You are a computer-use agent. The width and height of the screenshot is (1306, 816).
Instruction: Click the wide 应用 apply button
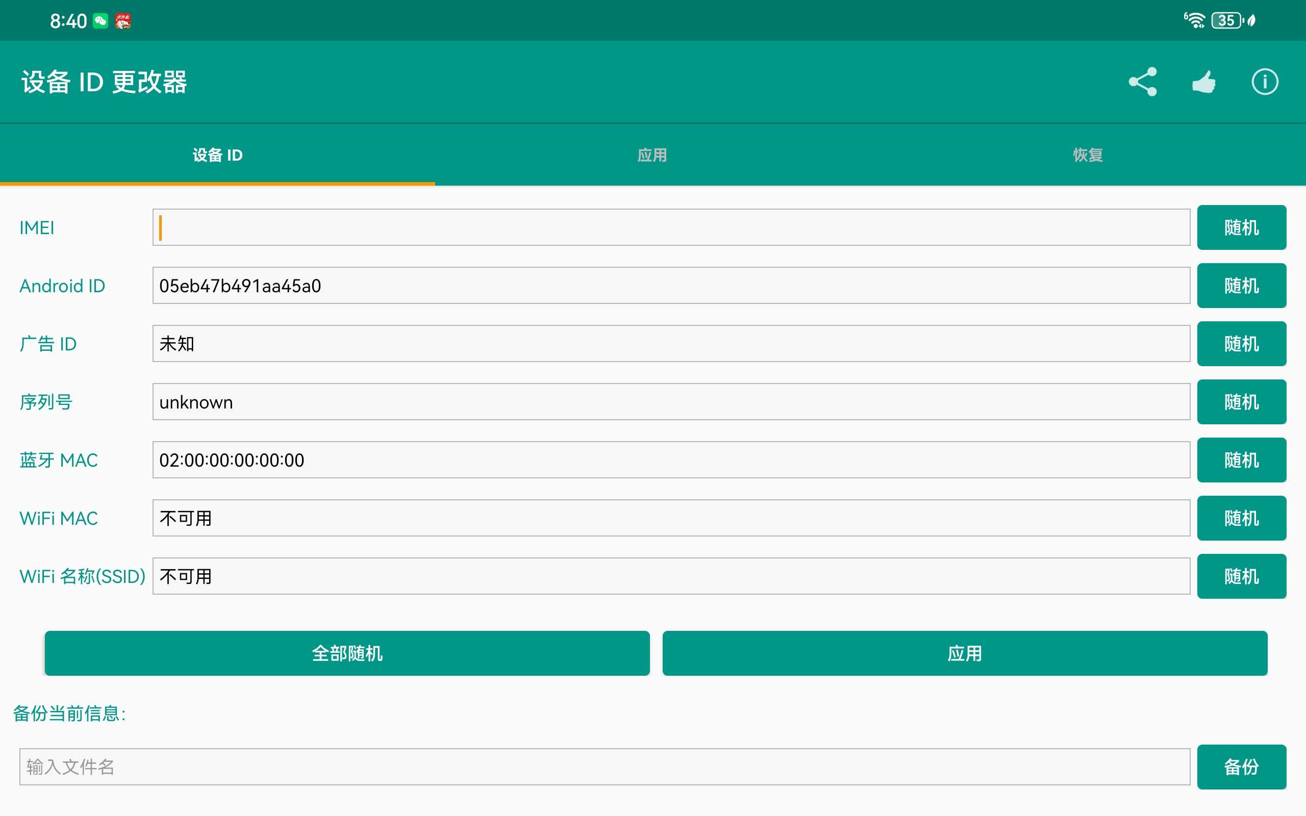[965, 653]
